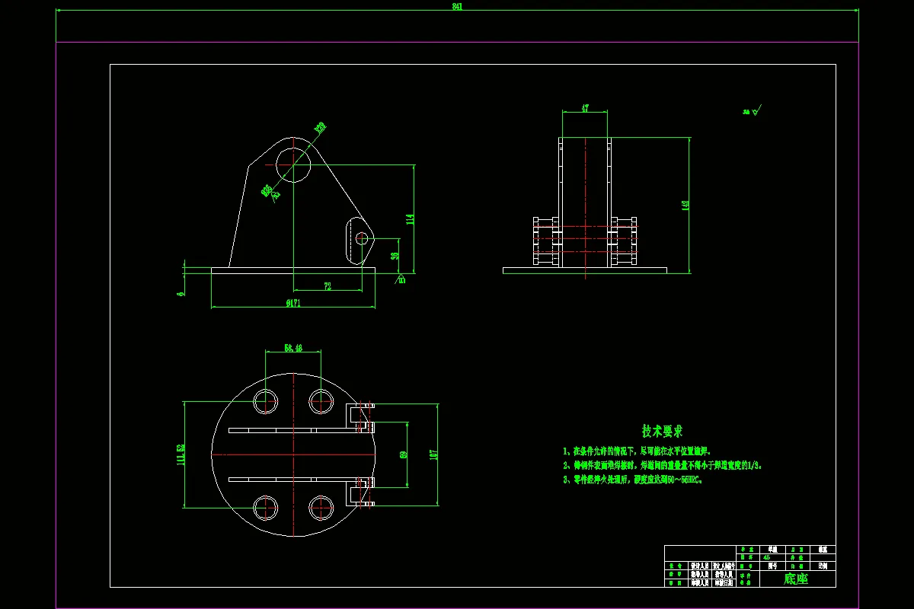
Task: Click the Φ38 hole diameter label
Action: coord(268,190)
